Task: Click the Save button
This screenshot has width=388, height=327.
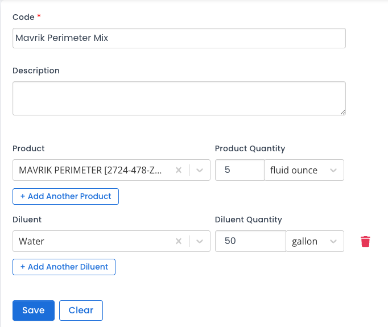Action: 34,311
